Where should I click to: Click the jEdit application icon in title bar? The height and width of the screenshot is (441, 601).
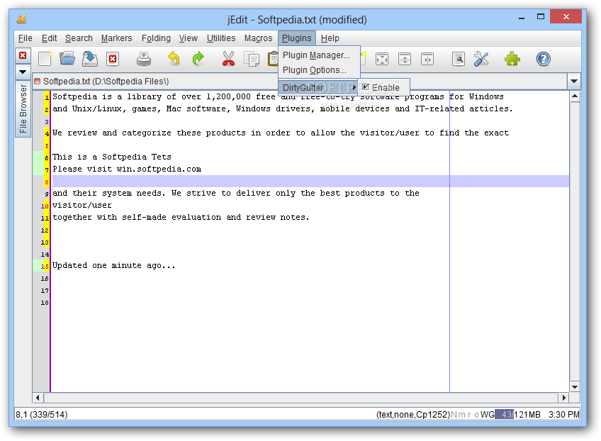tap(22, 19)
